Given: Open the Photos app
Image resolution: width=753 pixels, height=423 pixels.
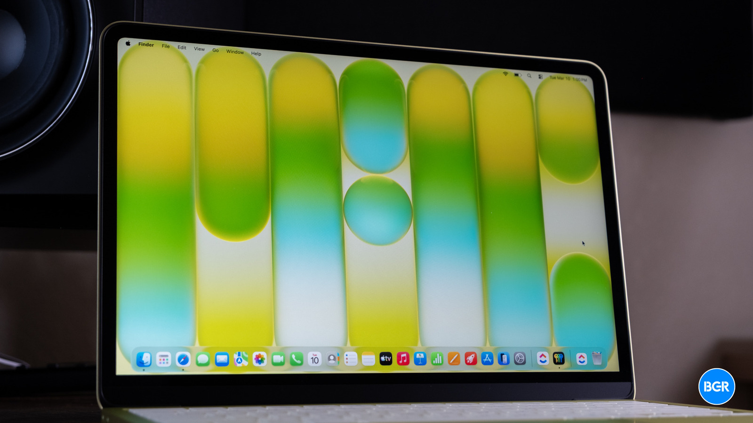Looking at the screenshot, I should coord(259,359).
